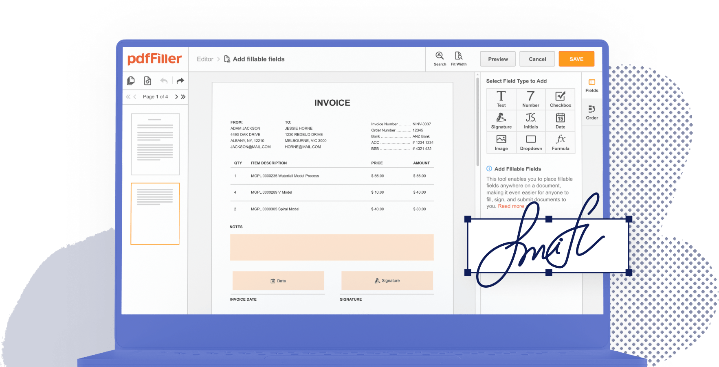Click the copy pages icon
Viewport: 719px width, 367px height.
click(x=130, y=81)
